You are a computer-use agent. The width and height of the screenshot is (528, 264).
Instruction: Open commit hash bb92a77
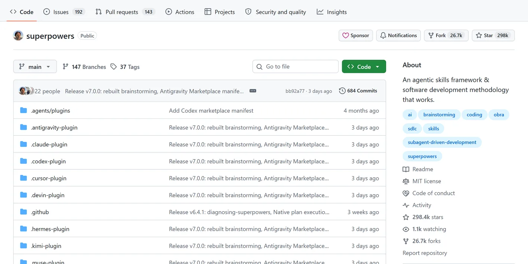(x=295, y=91)
